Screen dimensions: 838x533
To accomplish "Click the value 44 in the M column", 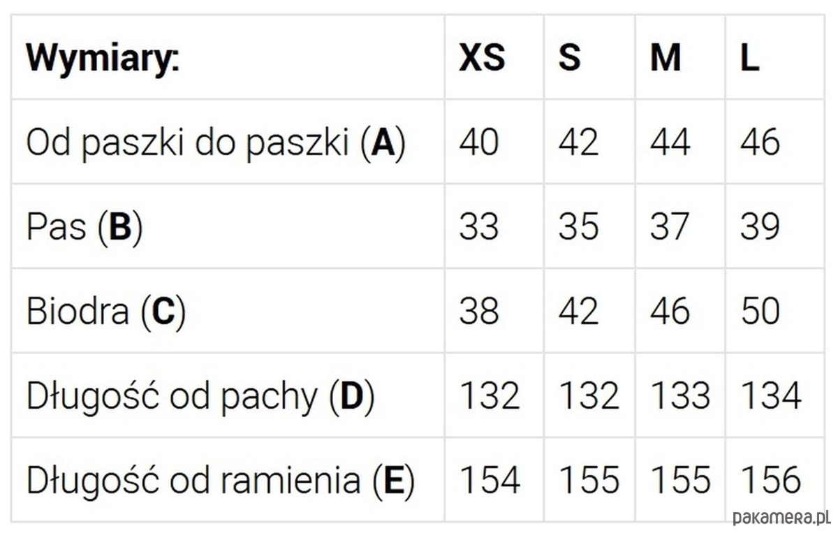I will tap(670, 143).
